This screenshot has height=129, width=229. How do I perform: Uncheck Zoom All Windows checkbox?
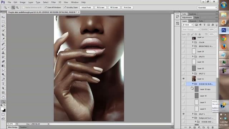tap(45, 7)
